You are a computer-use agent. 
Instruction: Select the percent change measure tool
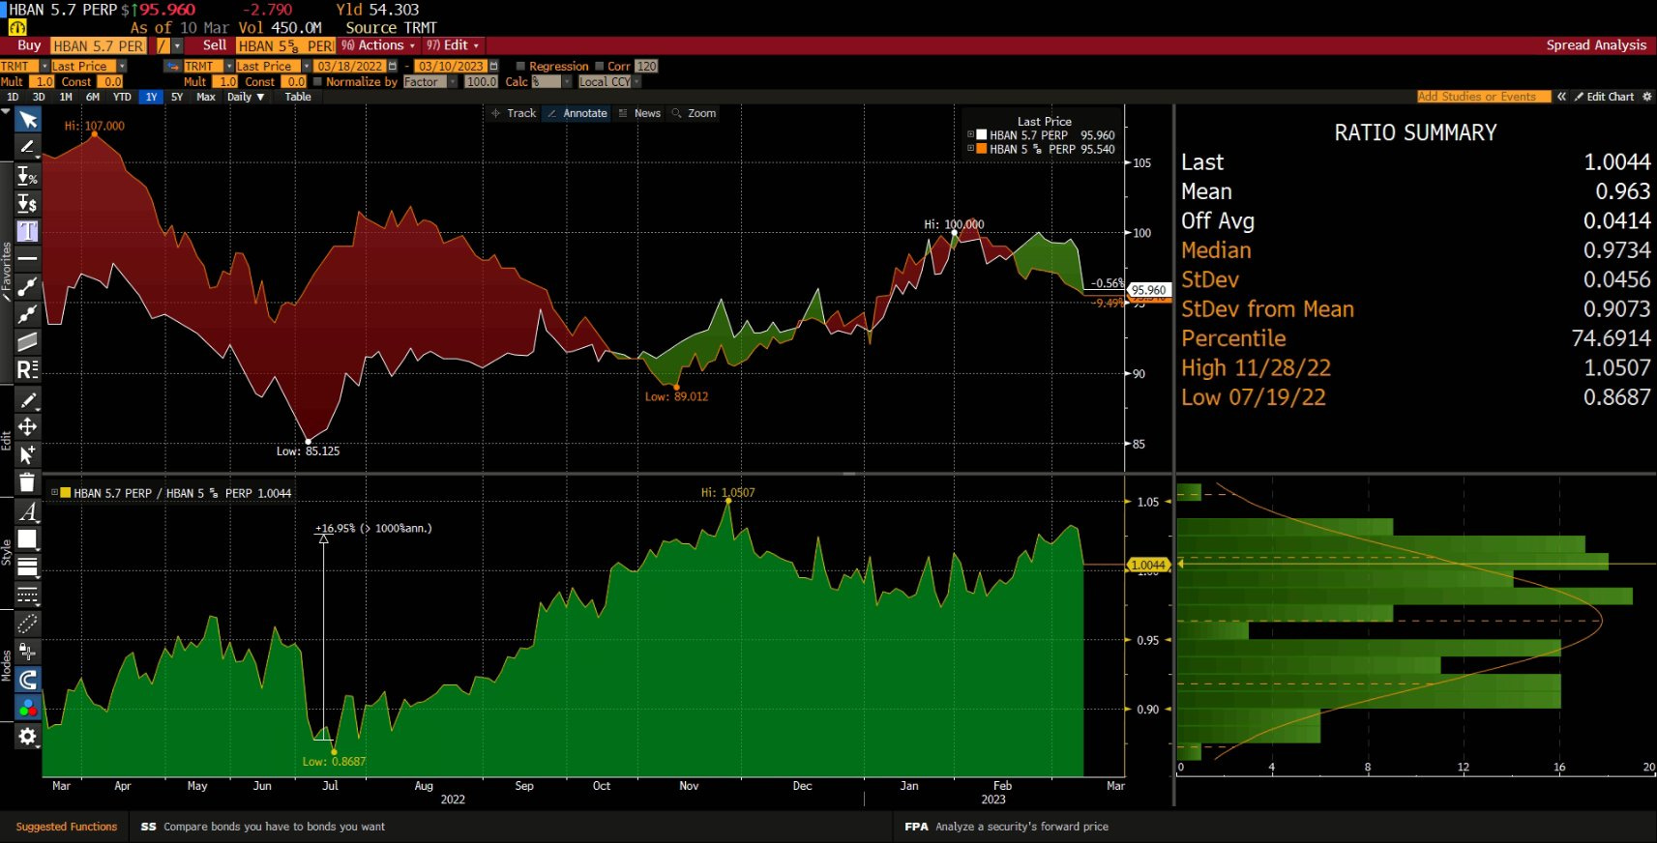pyautogui.click(x=27, y=176)
